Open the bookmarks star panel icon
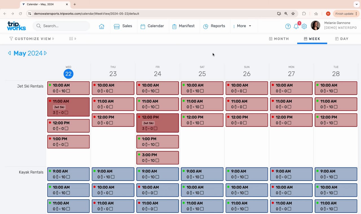This screenshot has width=361, height=214. pyautogui.click(x=316, y=13)
